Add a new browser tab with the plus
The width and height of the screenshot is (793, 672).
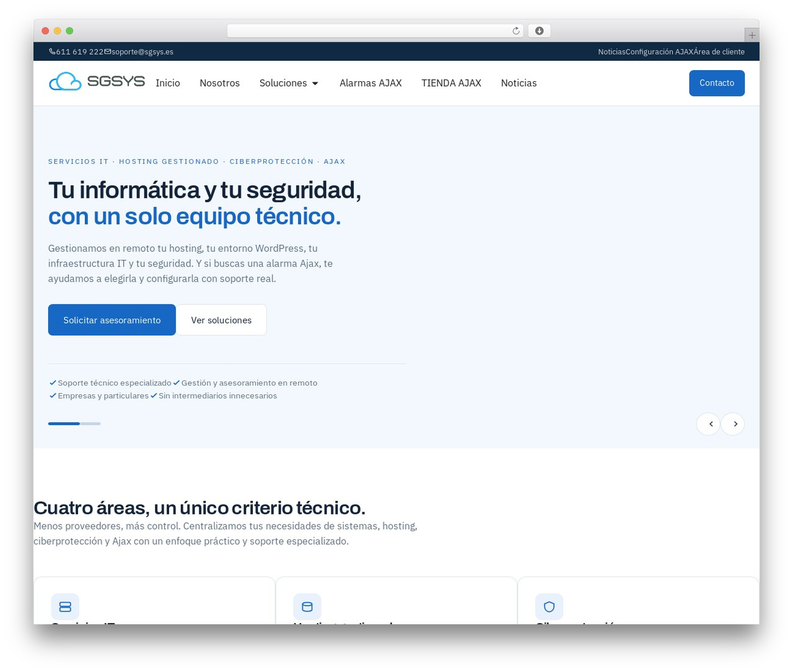click(x=751, y=35)
